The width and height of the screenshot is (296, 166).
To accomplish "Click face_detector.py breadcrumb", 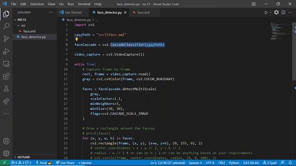I will tap(79, 20).
